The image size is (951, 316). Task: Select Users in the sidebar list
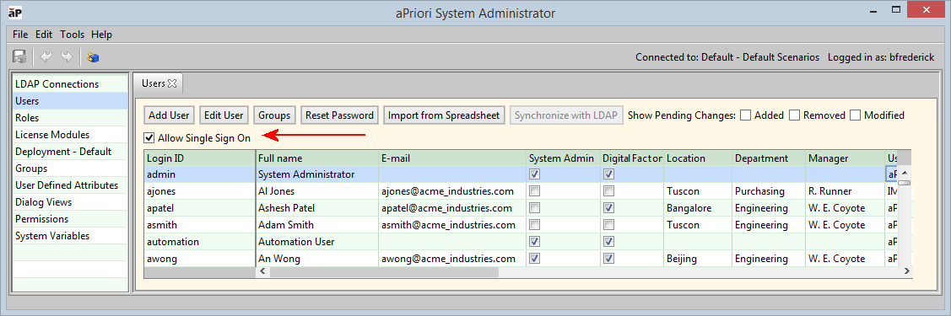tap(70, 101)
